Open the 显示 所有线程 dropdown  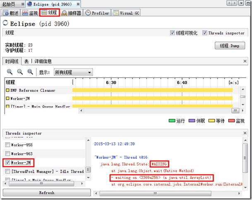pos(73,72)
